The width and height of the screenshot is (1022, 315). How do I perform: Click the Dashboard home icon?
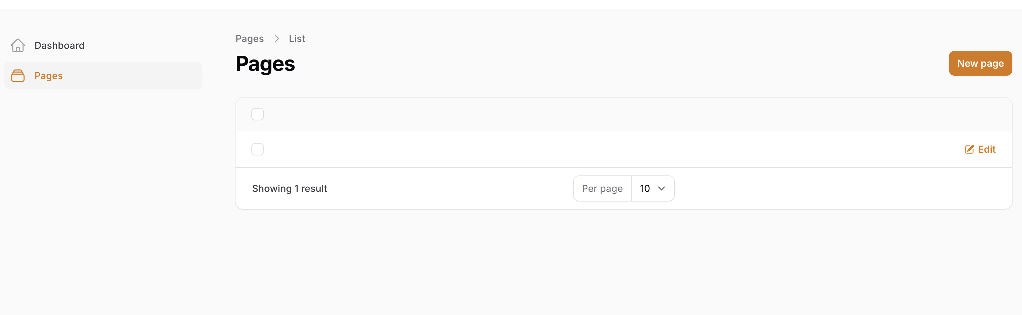[x=18, y=46]
